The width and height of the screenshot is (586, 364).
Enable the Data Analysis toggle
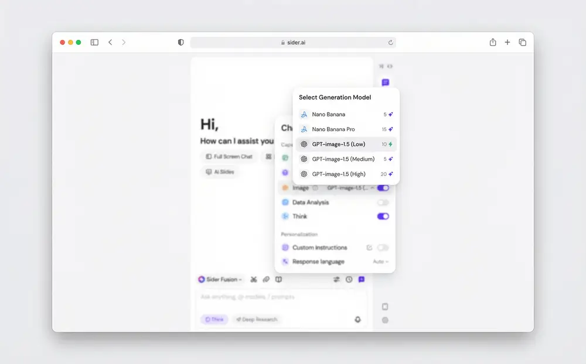[383, 202]
